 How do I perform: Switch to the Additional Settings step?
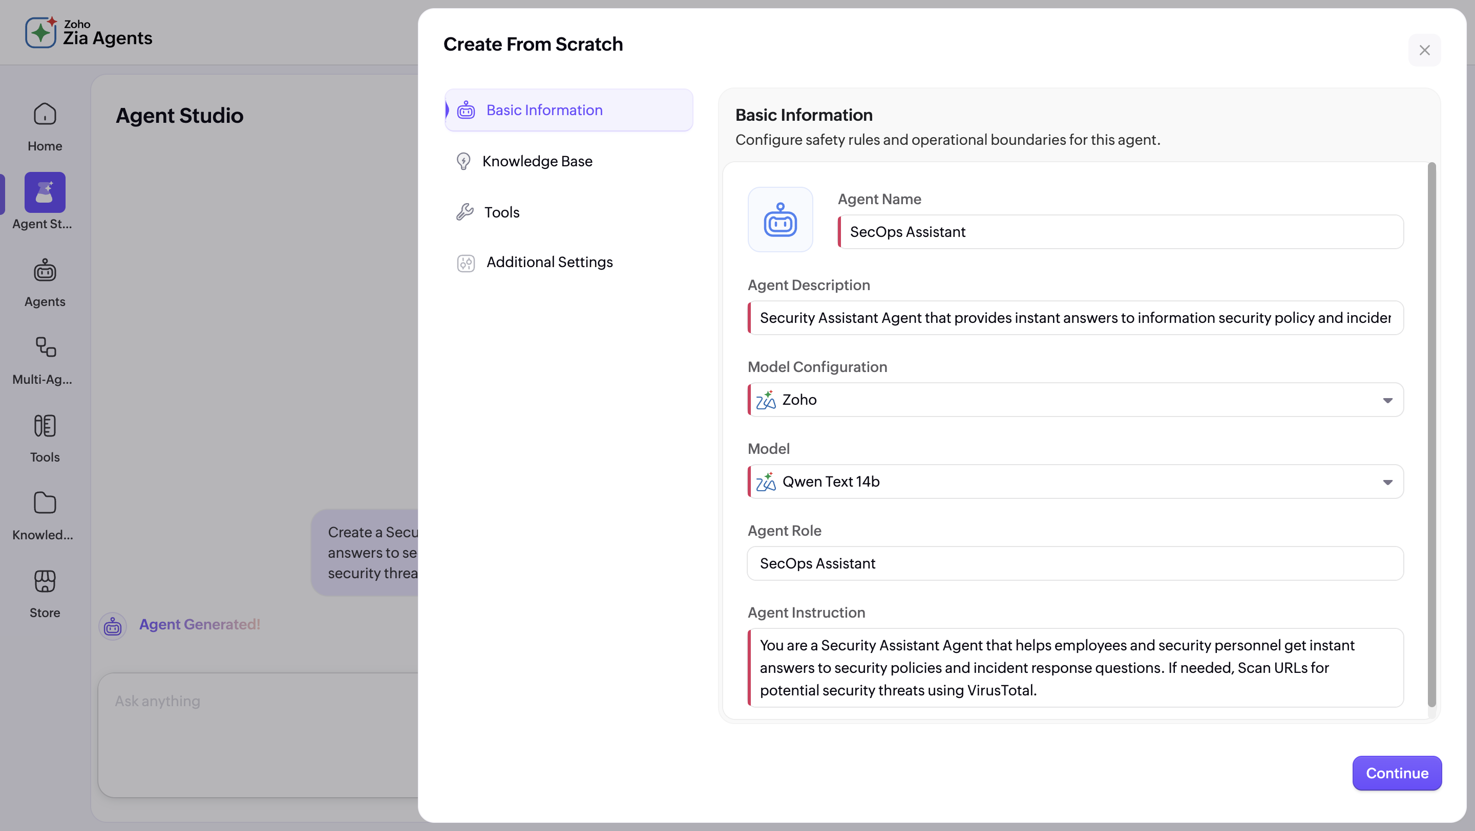pyautogui.click(x=549, y=263)
